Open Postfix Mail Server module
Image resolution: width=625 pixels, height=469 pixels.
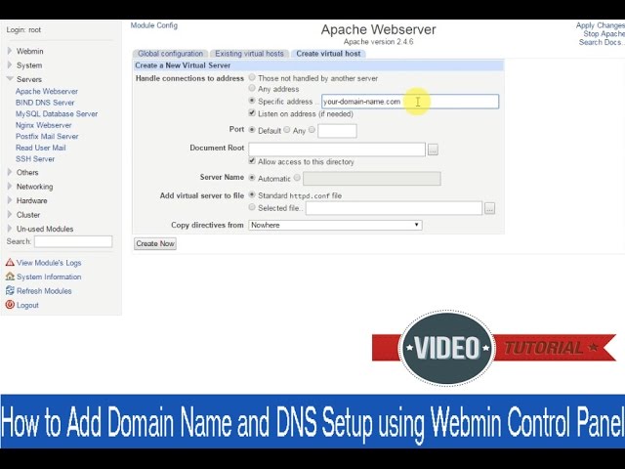pos(47,137)
